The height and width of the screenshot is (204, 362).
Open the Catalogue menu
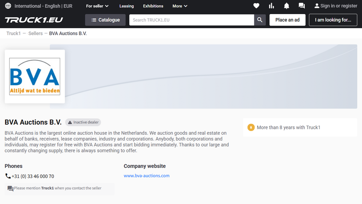105,20
